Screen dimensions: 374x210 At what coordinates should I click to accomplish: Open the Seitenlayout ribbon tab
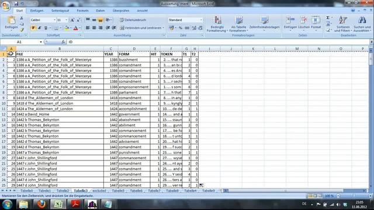(x=60, y=10)
